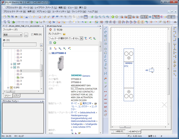
Task: Toggle the 有効 (A) filter checkbox
Action: coord(32,34)
